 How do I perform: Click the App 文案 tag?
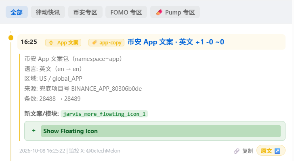click(63, 42)
